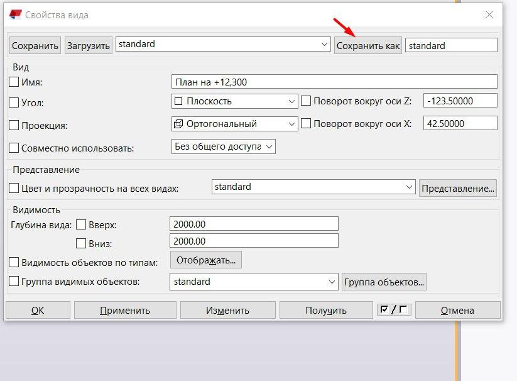517x381 pixels.
Task: Open the representation standard dropdown
Action: [x=313, y=187]
